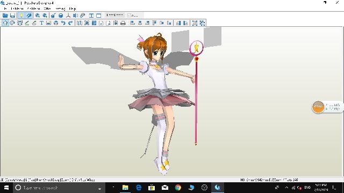Click the red 3D axis icon
Image resolution: width=344 pixels, height=193 pixels.
[68, 16]
